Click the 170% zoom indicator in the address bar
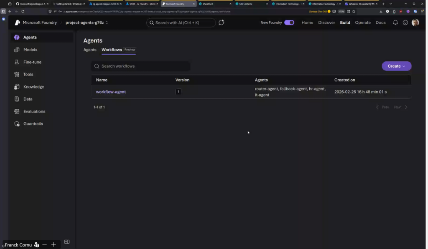 (x=341, y=11)
